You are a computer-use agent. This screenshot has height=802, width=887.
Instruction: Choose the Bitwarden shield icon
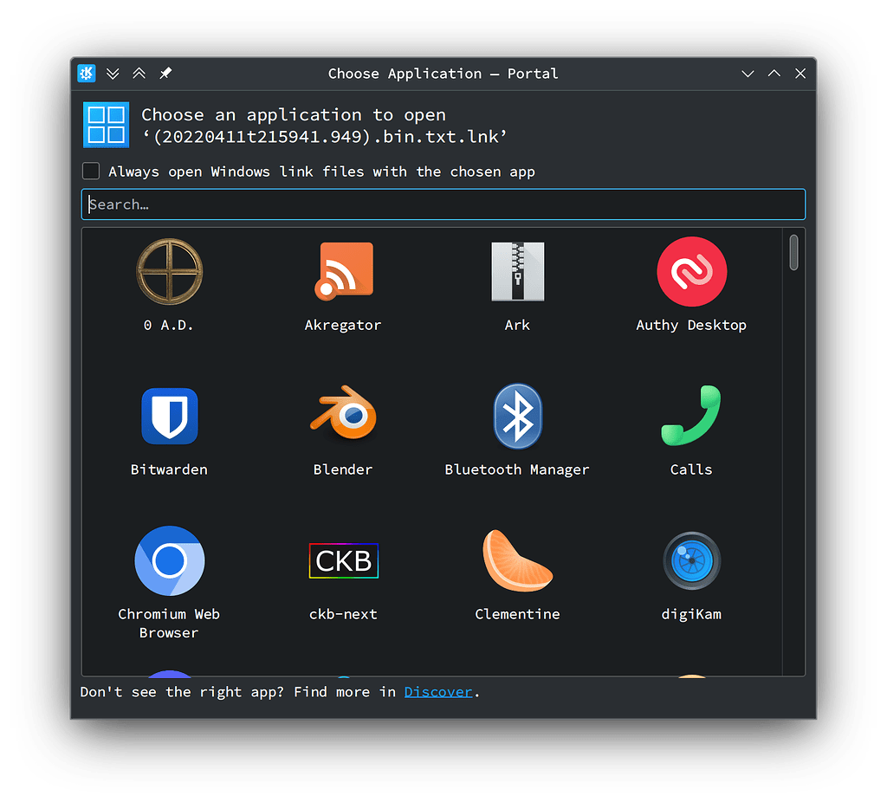[169, 417]
